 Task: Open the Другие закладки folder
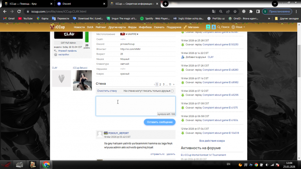287,19
